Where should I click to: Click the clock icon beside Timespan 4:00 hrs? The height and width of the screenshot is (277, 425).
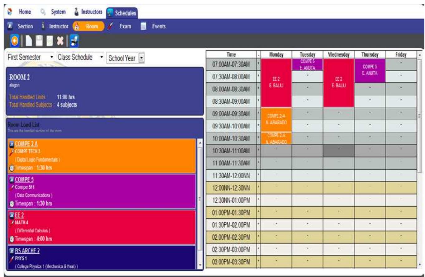[12, 239]
